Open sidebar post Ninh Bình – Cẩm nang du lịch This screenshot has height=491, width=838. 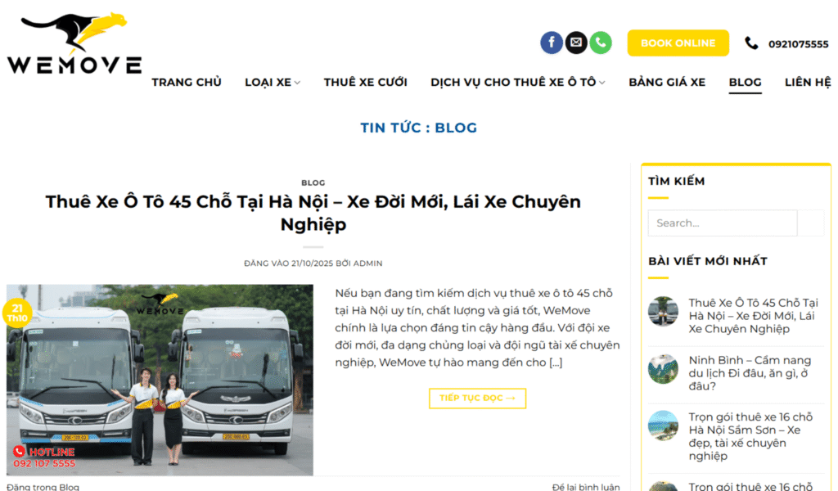pos(750,373)
